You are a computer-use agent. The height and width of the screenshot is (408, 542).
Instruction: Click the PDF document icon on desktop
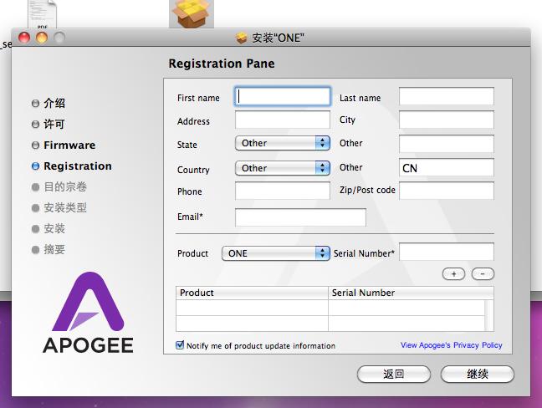42,14
